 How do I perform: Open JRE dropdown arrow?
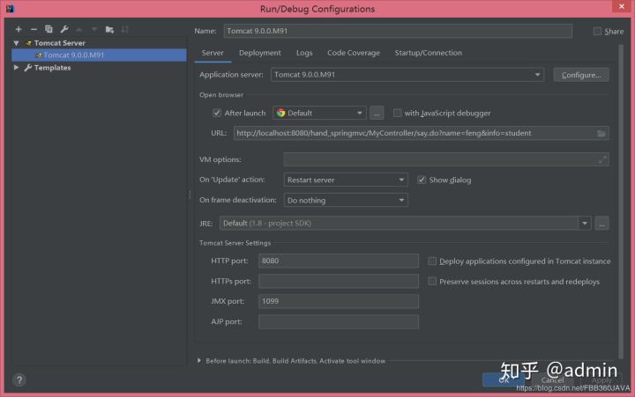click(x=585, y=224)
